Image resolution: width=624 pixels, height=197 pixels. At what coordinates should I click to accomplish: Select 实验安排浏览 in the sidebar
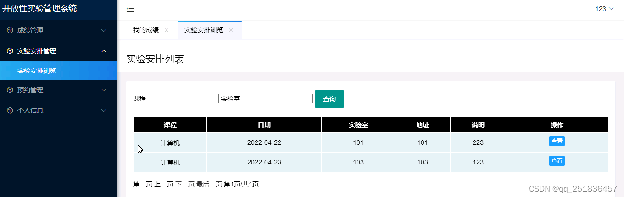coord(37,71)
